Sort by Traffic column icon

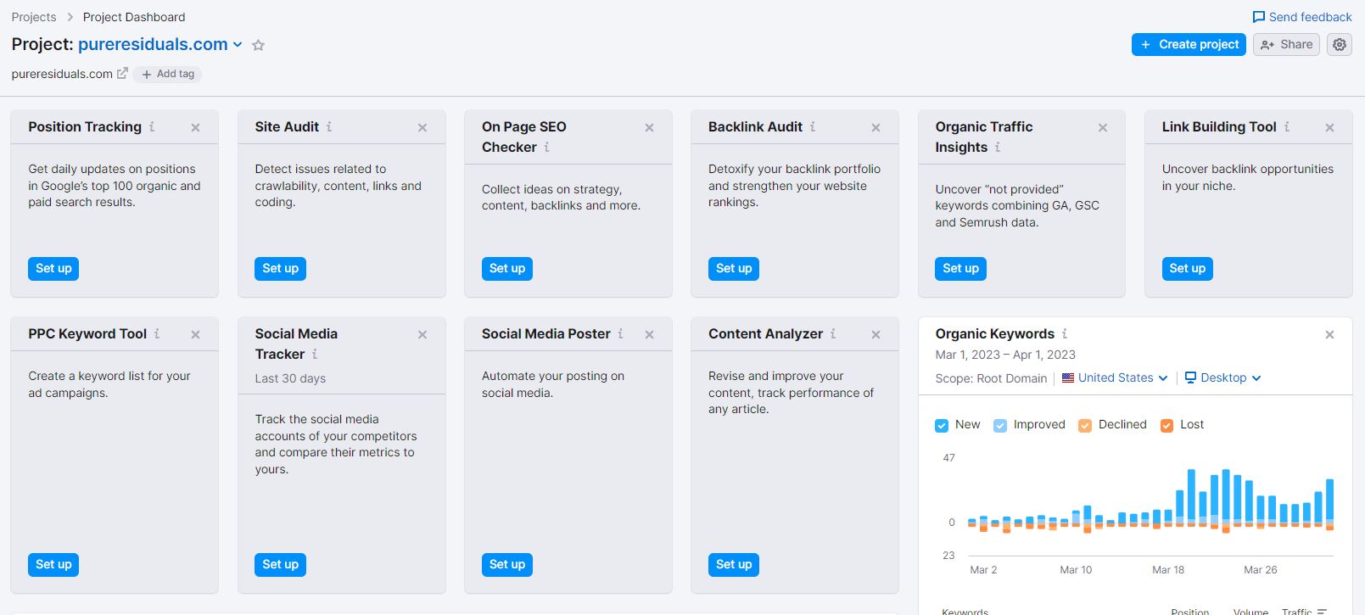point(1322,611)
